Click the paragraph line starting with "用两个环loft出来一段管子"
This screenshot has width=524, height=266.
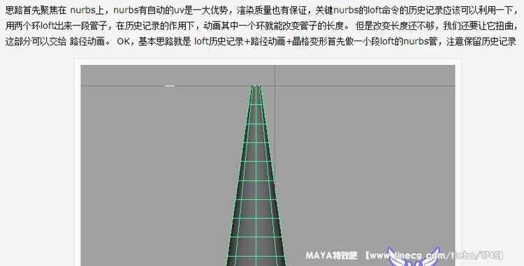pos(262,25)
